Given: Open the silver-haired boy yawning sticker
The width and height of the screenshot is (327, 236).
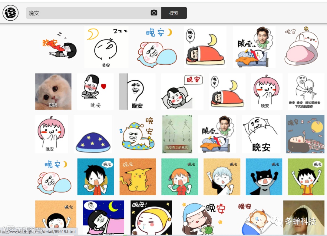Looking at the screenshot, I should (x=222, y=177).
